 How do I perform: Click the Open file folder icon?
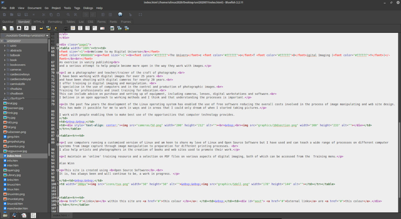pyautogui.click(x=12, y=14)
